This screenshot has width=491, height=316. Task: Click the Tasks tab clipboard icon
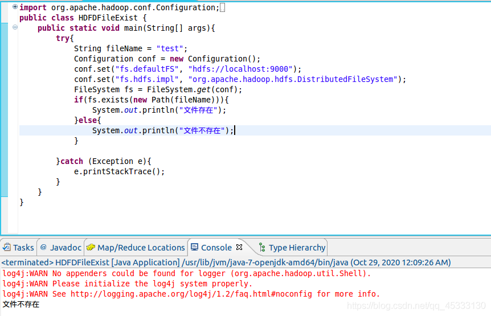pos(7,247)
